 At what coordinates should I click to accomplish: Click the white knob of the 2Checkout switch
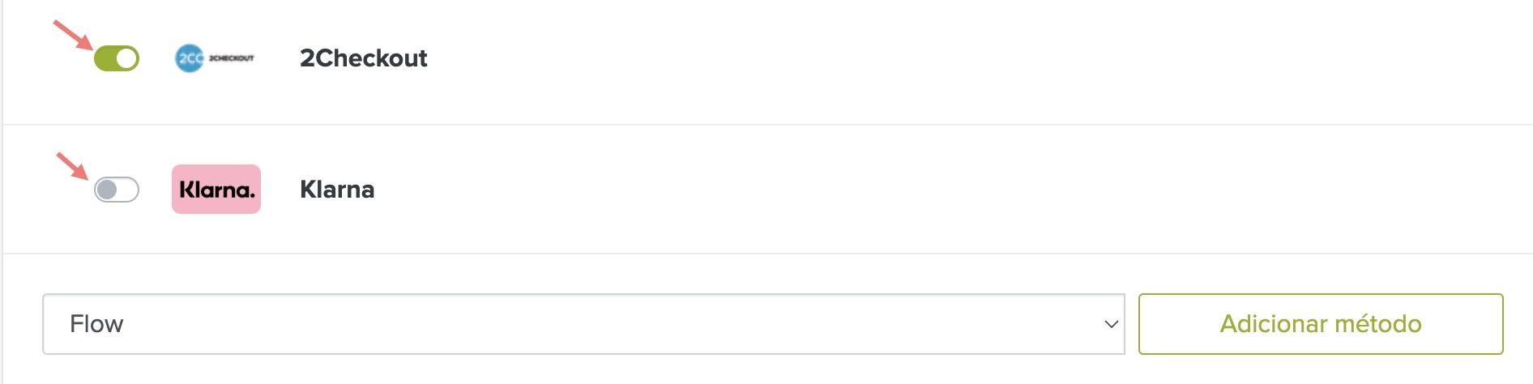pos(126,58)
